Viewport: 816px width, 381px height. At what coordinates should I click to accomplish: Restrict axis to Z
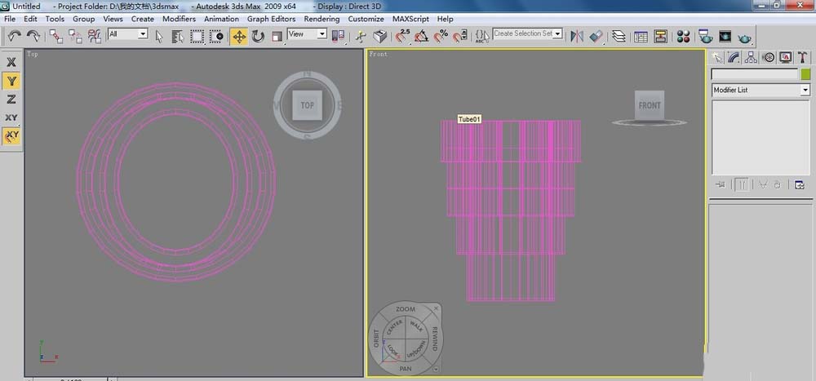pyautogui.click(x=11, y=100)
